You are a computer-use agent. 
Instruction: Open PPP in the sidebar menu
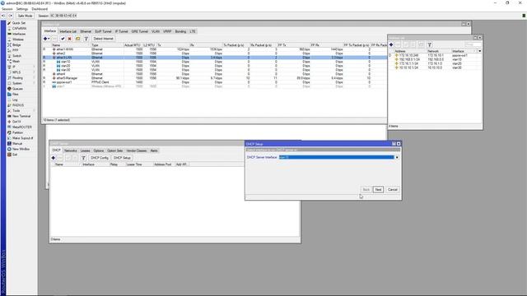click(x=15, y=50)
